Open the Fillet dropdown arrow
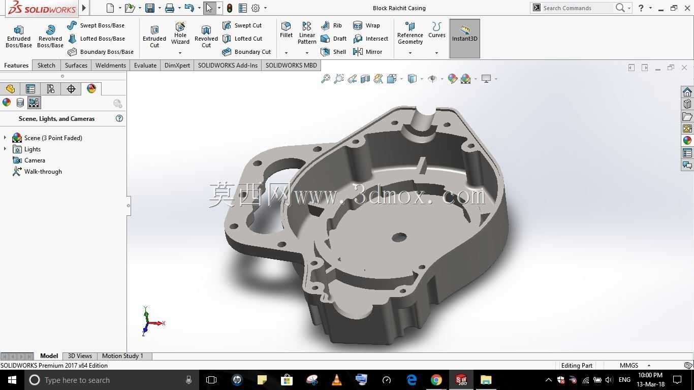The height and width of the screenshot is (390, 694). click(286, 53)
